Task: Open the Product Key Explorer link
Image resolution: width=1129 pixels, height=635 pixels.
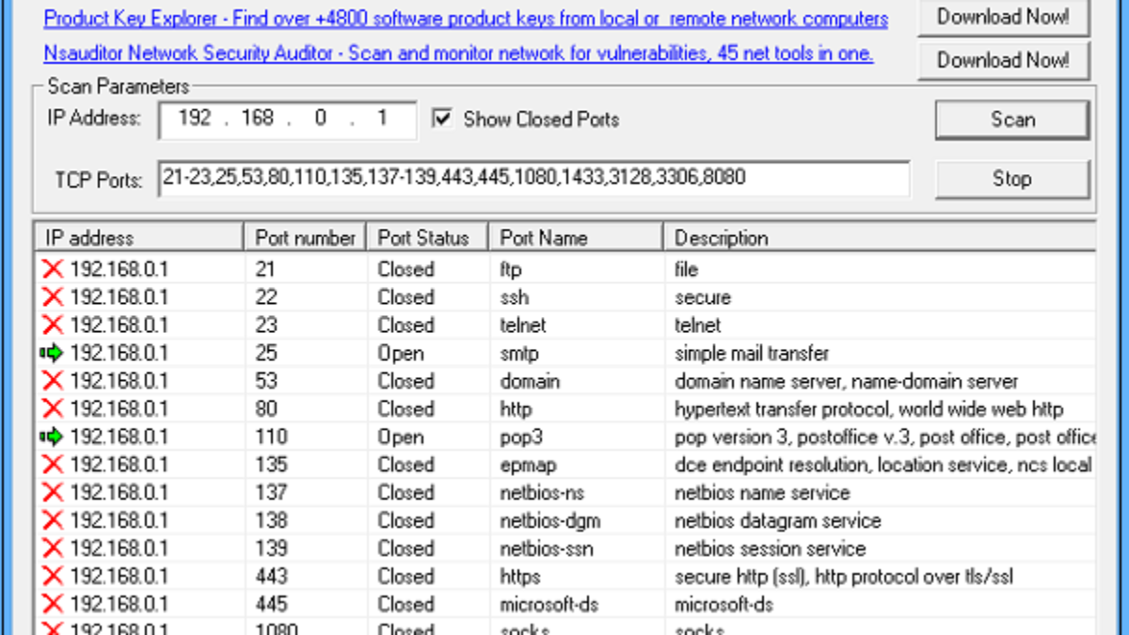Action: [x=466, y=19]
